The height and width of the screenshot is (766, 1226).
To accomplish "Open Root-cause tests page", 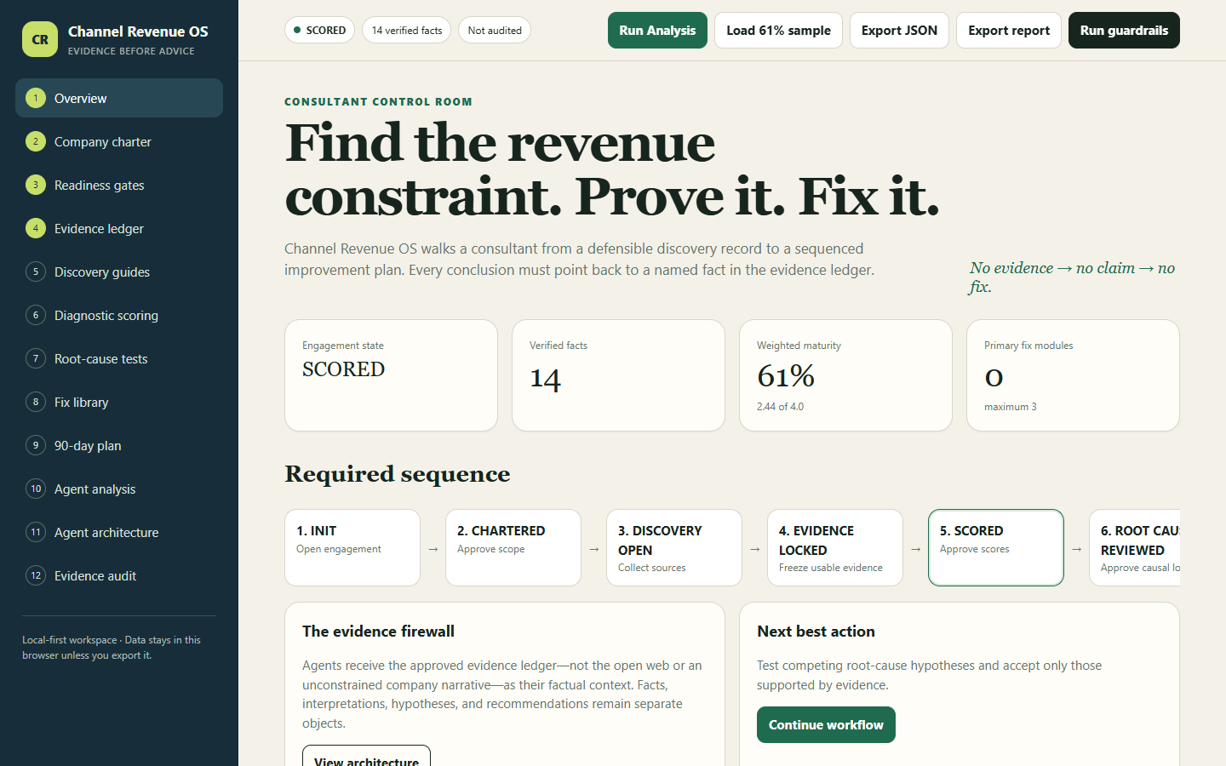I will tap(119, 358).
